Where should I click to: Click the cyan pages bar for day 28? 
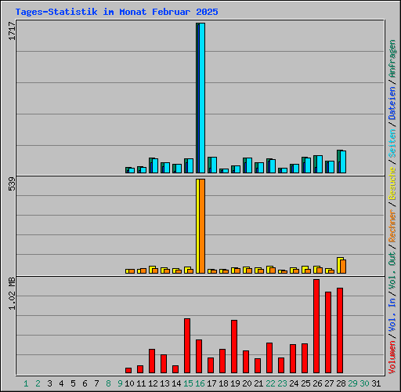343,162
